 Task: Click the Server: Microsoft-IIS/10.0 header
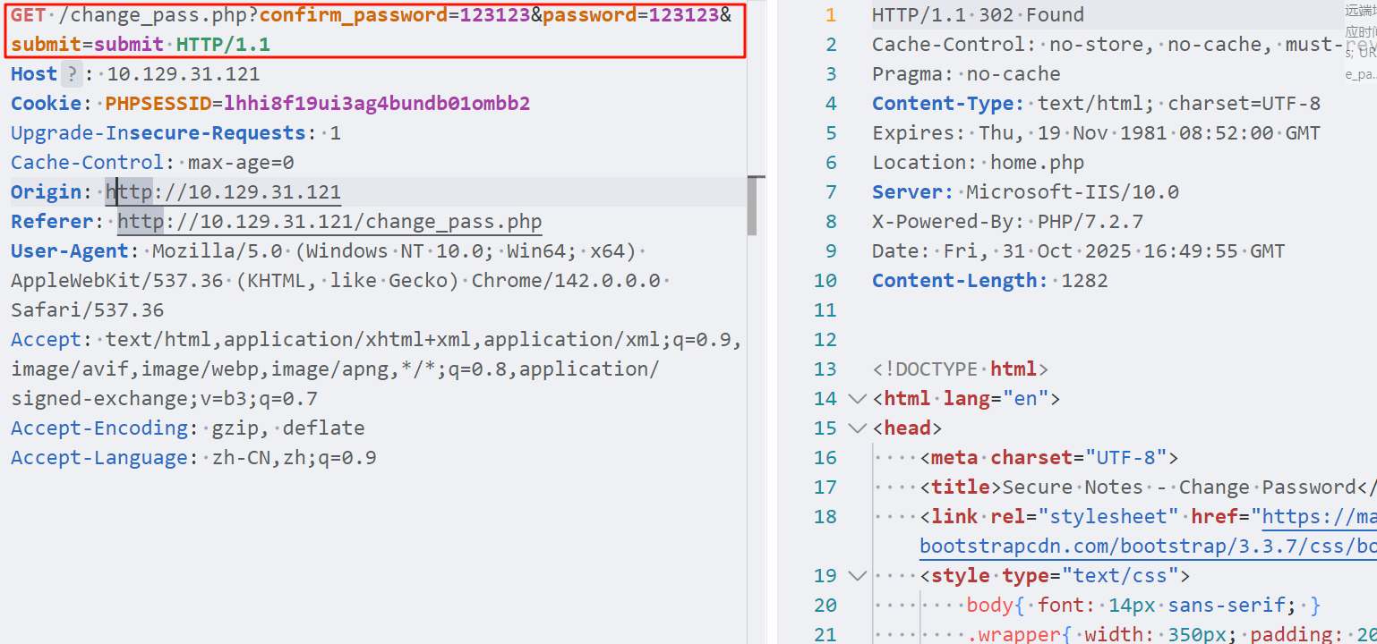click(1025, 192)
